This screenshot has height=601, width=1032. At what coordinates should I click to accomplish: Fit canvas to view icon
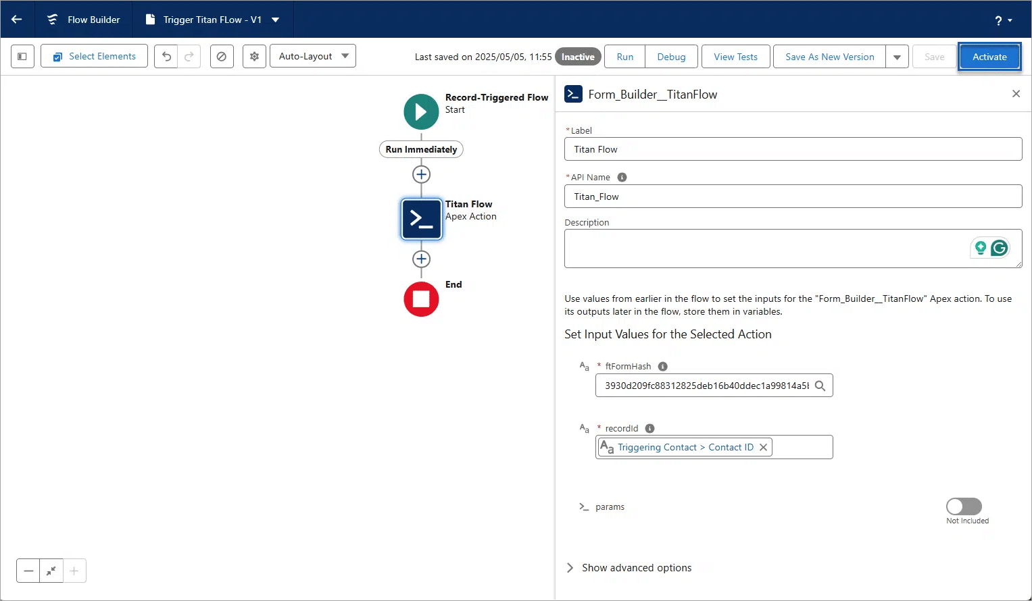tap(51, 571)
